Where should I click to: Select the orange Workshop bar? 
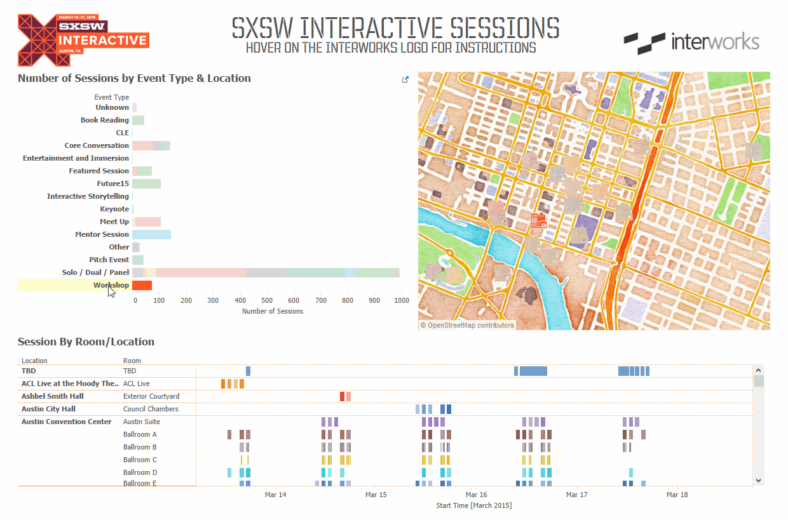[x=142, y=285]
